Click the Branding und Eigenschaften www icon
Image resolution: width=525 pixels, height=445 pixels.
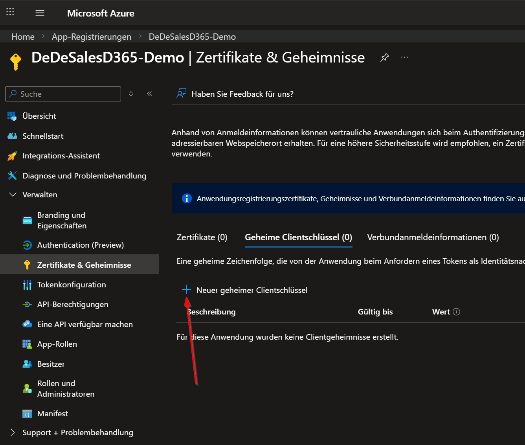27,221
